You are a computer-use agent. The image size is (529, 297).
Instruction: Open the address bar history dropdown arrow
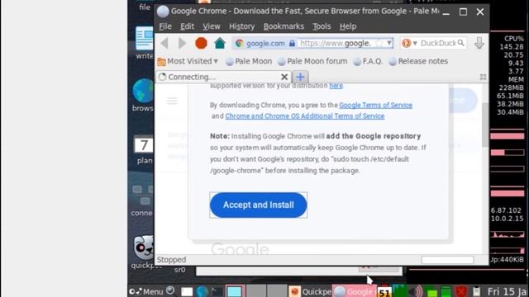389,43
